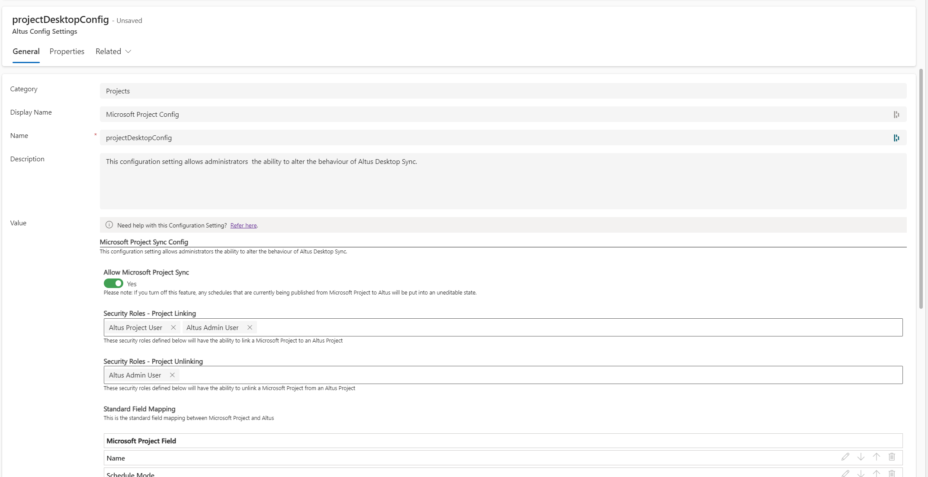
Task: Click the Standard Field Mapping heading
Action: click(139, 409)
